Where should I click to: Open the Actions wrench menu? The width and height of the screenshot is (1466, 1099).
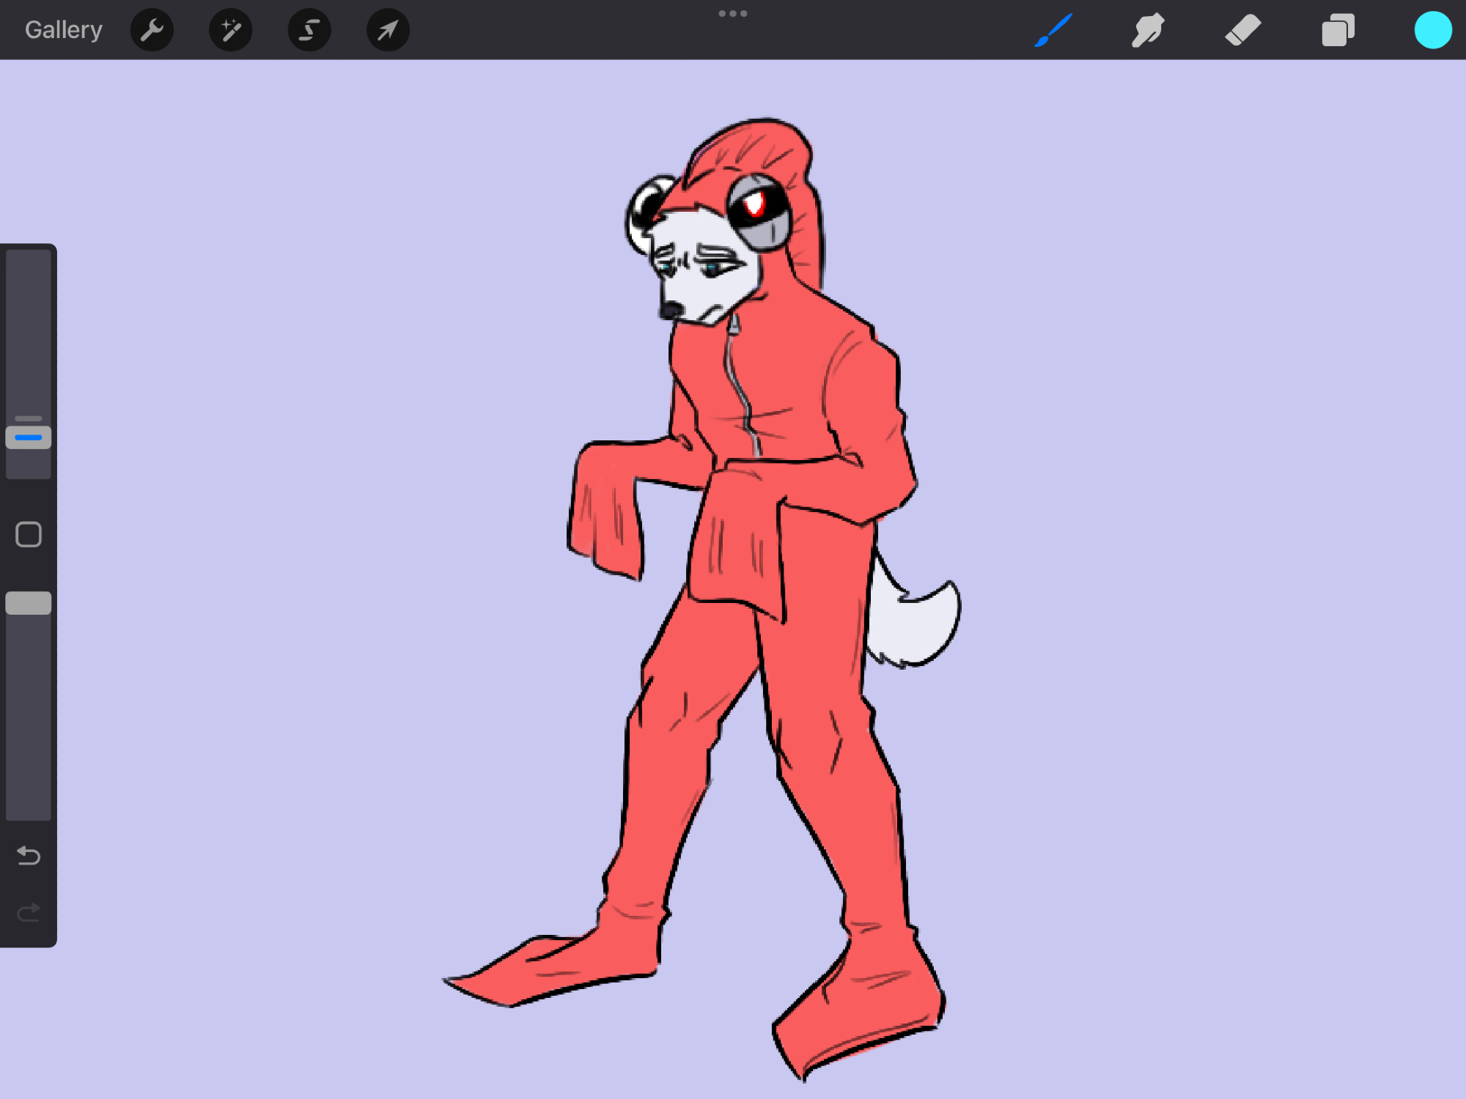[x=152, y=30]
